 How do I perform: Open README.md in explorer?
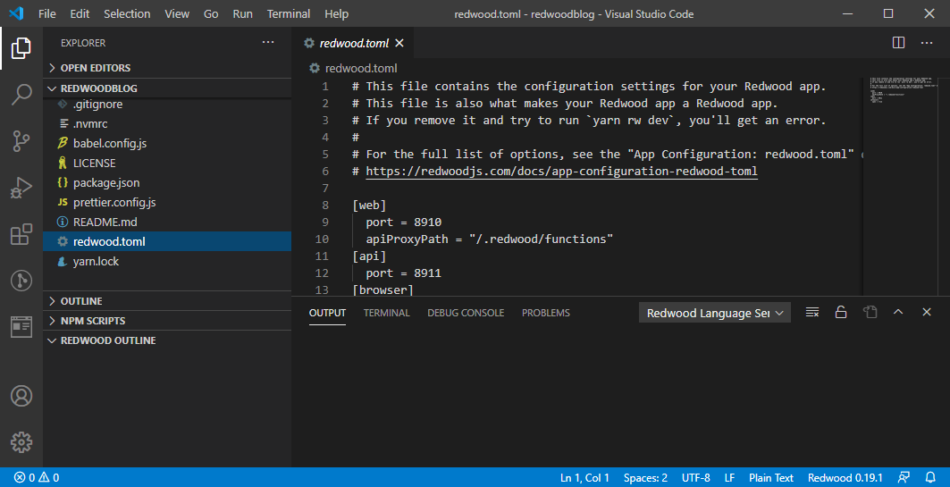click(x=167, y=222)
